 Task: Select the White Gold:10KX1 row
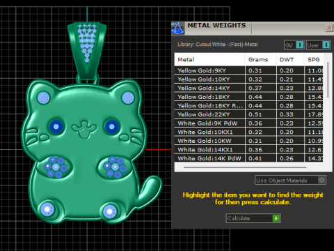tap(248, 132)
